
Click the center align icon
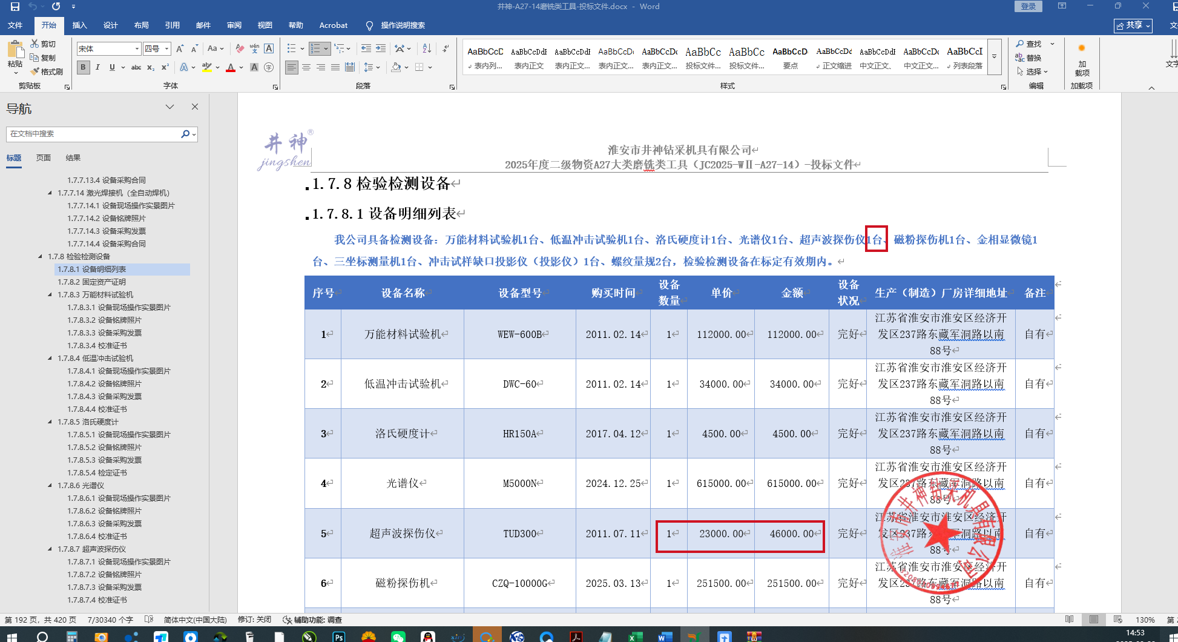pos(306,67)
